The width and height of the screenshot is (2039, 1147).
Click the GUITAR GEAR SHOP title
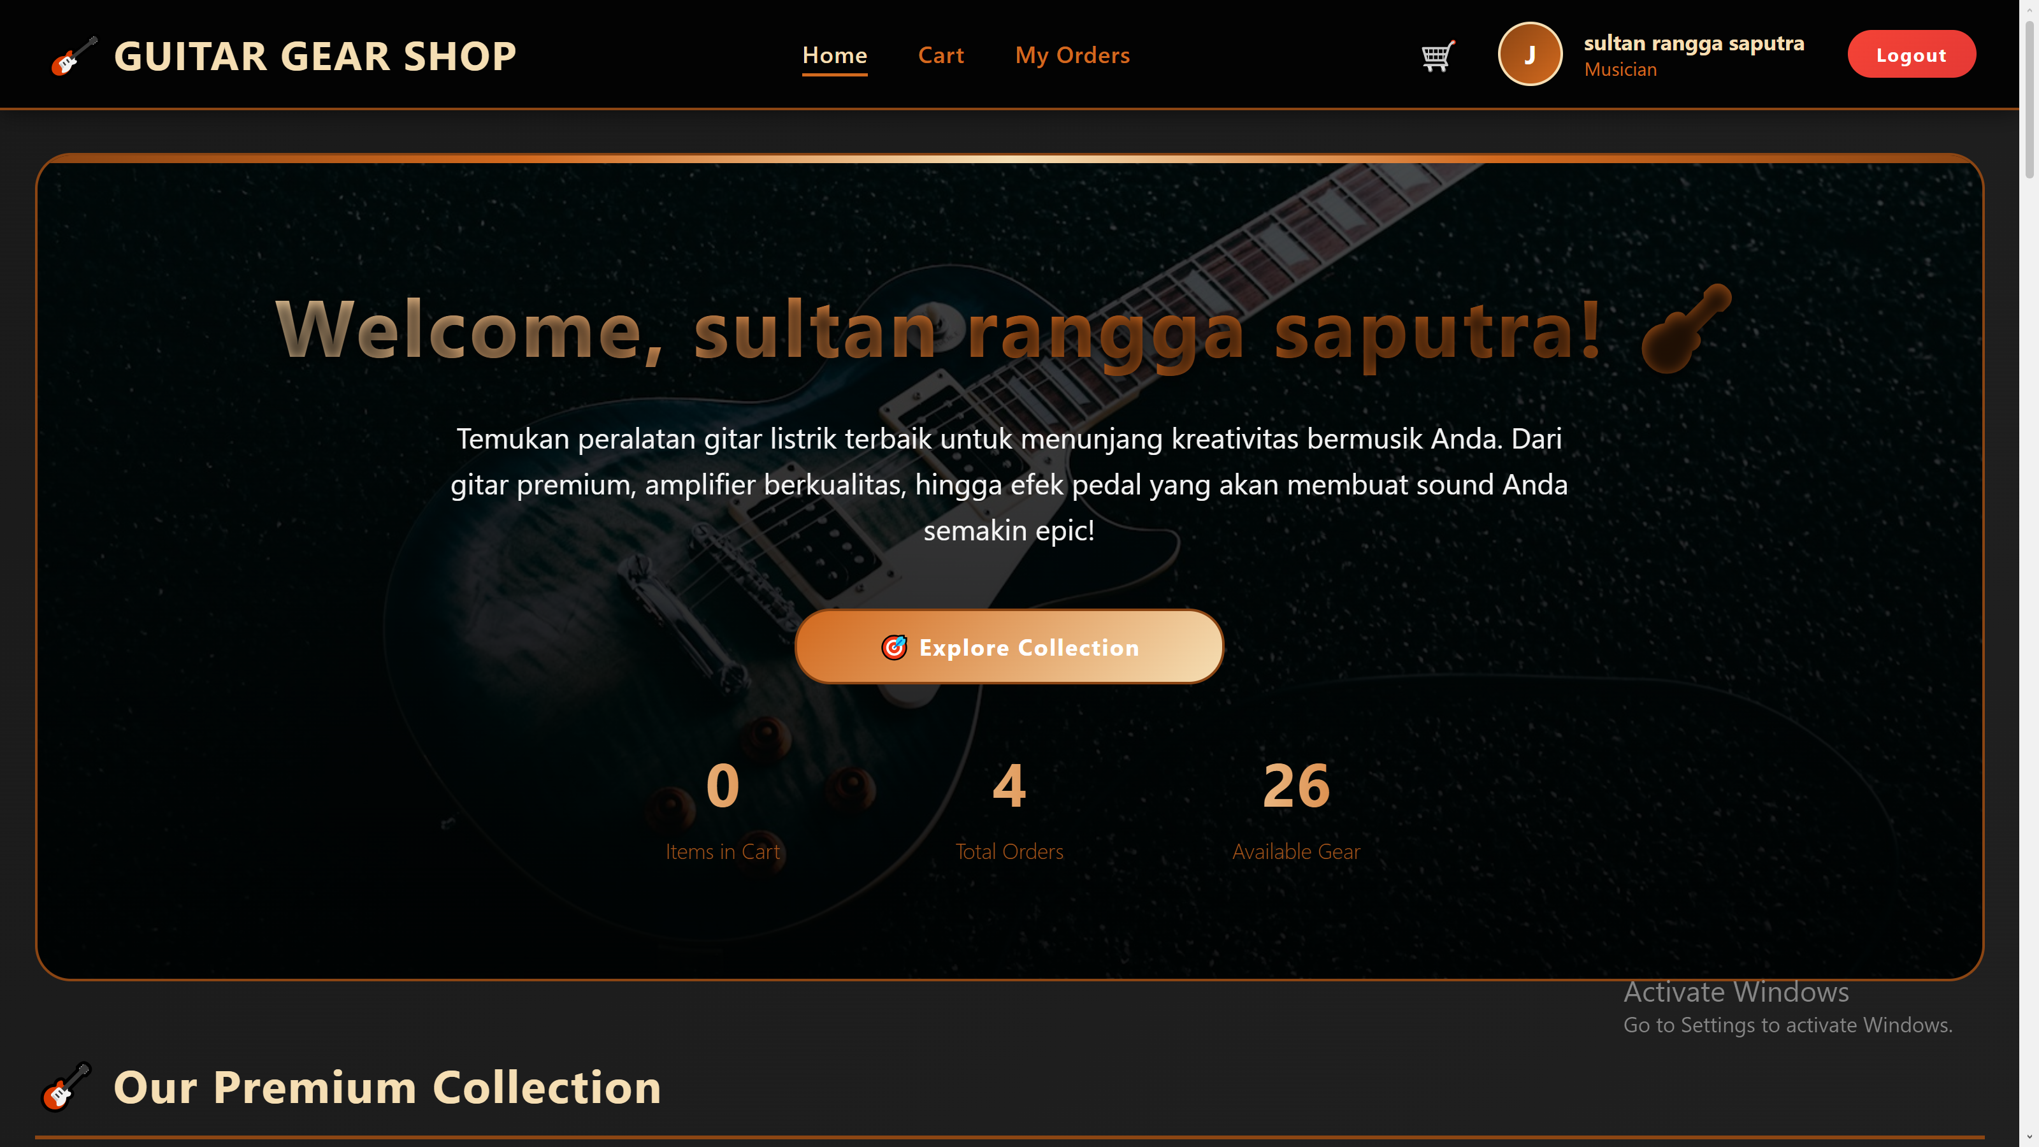(315, 55)
